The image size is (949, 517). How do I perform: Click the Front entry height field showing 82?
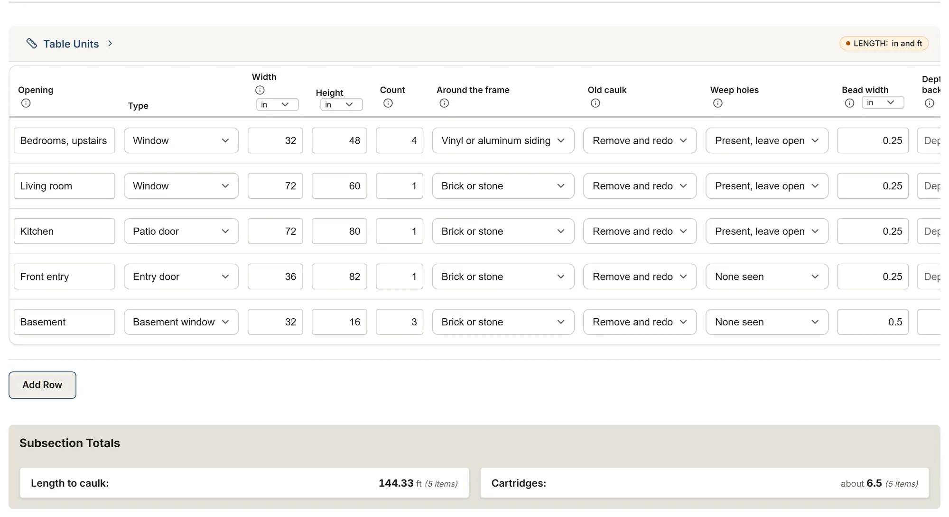[x=339, y=277]
